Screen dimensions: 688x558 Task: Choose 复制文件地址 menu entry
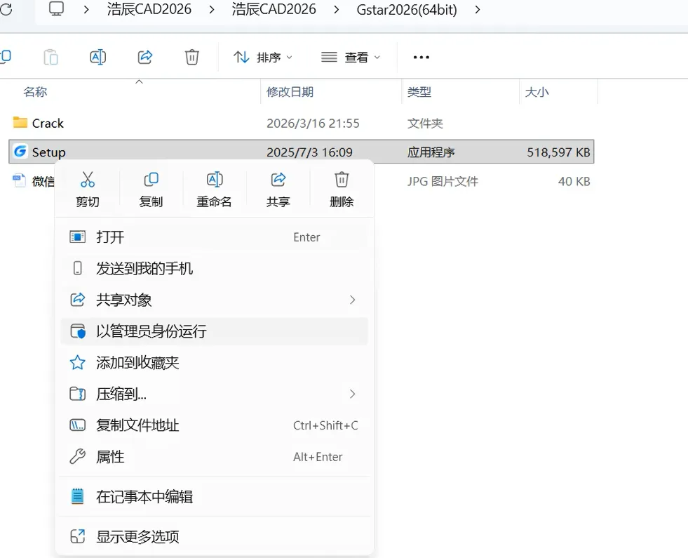214,425
